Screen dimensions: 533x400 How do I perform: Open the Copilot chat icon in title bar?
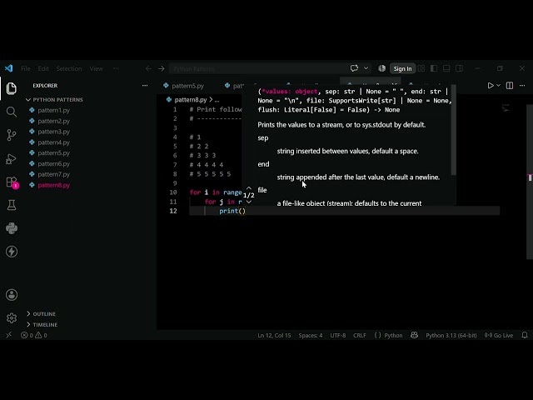tap(354, 68)
